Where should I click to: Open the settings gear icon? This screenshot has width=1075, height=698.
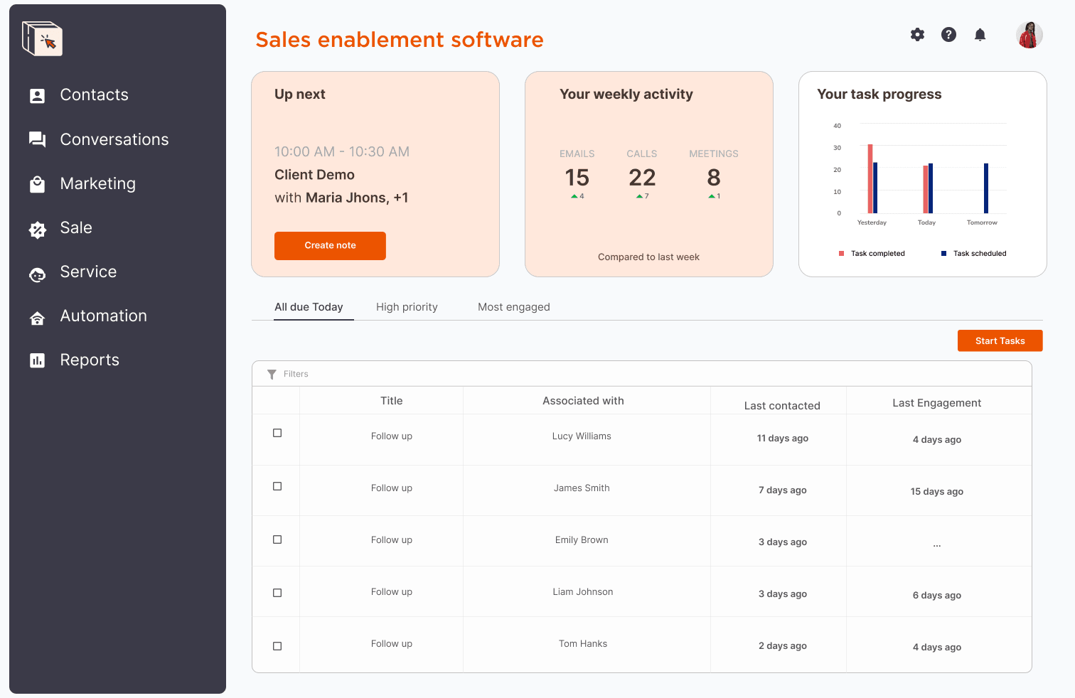click(917, 34)
